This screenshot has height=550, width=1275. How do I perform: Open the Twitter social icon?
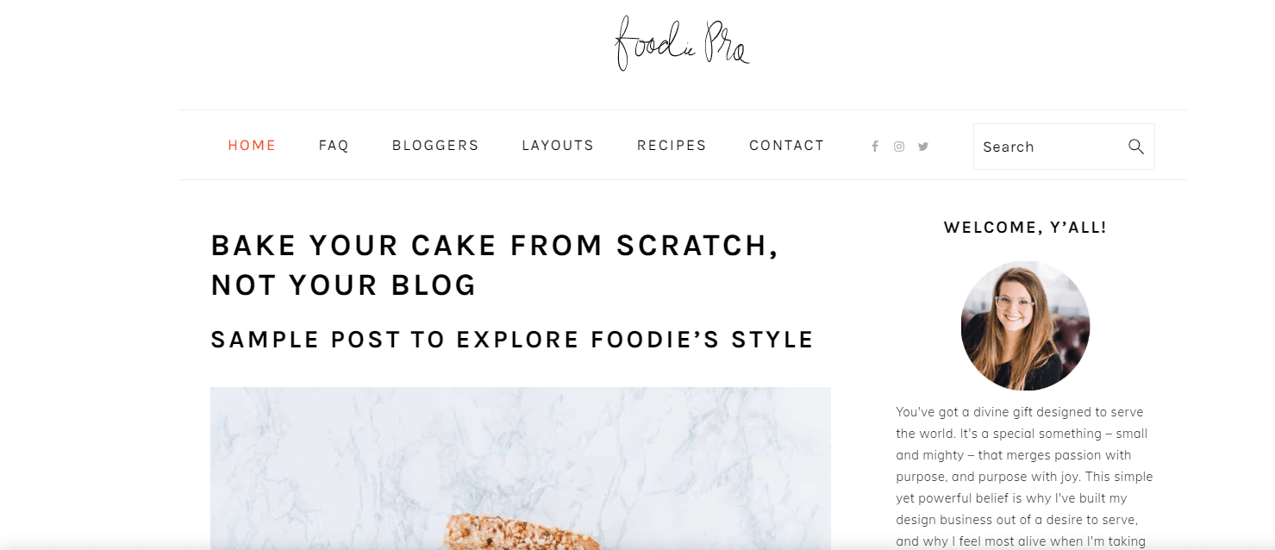tap(923, 147)
